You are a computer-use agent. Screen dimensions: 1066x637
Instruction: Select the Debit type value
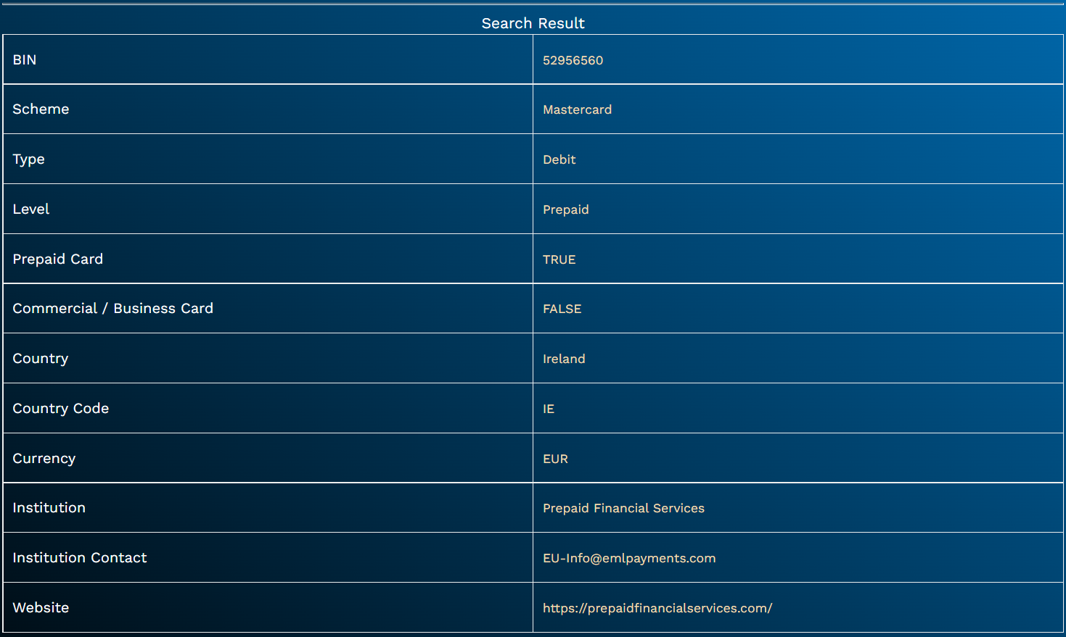(559, 159)
